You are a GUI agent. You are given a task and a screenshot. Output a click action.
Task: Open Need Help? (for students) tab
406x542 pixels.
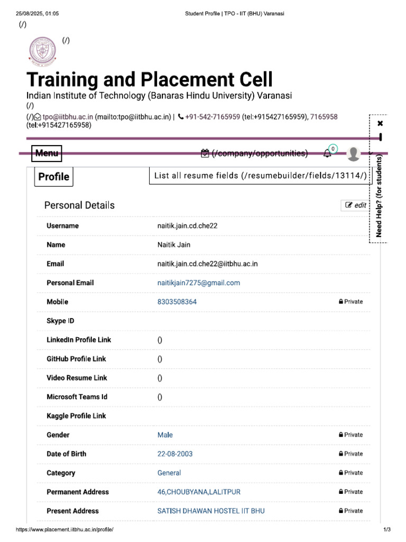[x=379, y=196]
